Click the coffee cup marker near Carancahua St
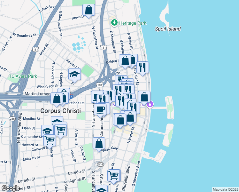Image resolution: width=239 pixels, height=192 pixels. click(100, 110)
